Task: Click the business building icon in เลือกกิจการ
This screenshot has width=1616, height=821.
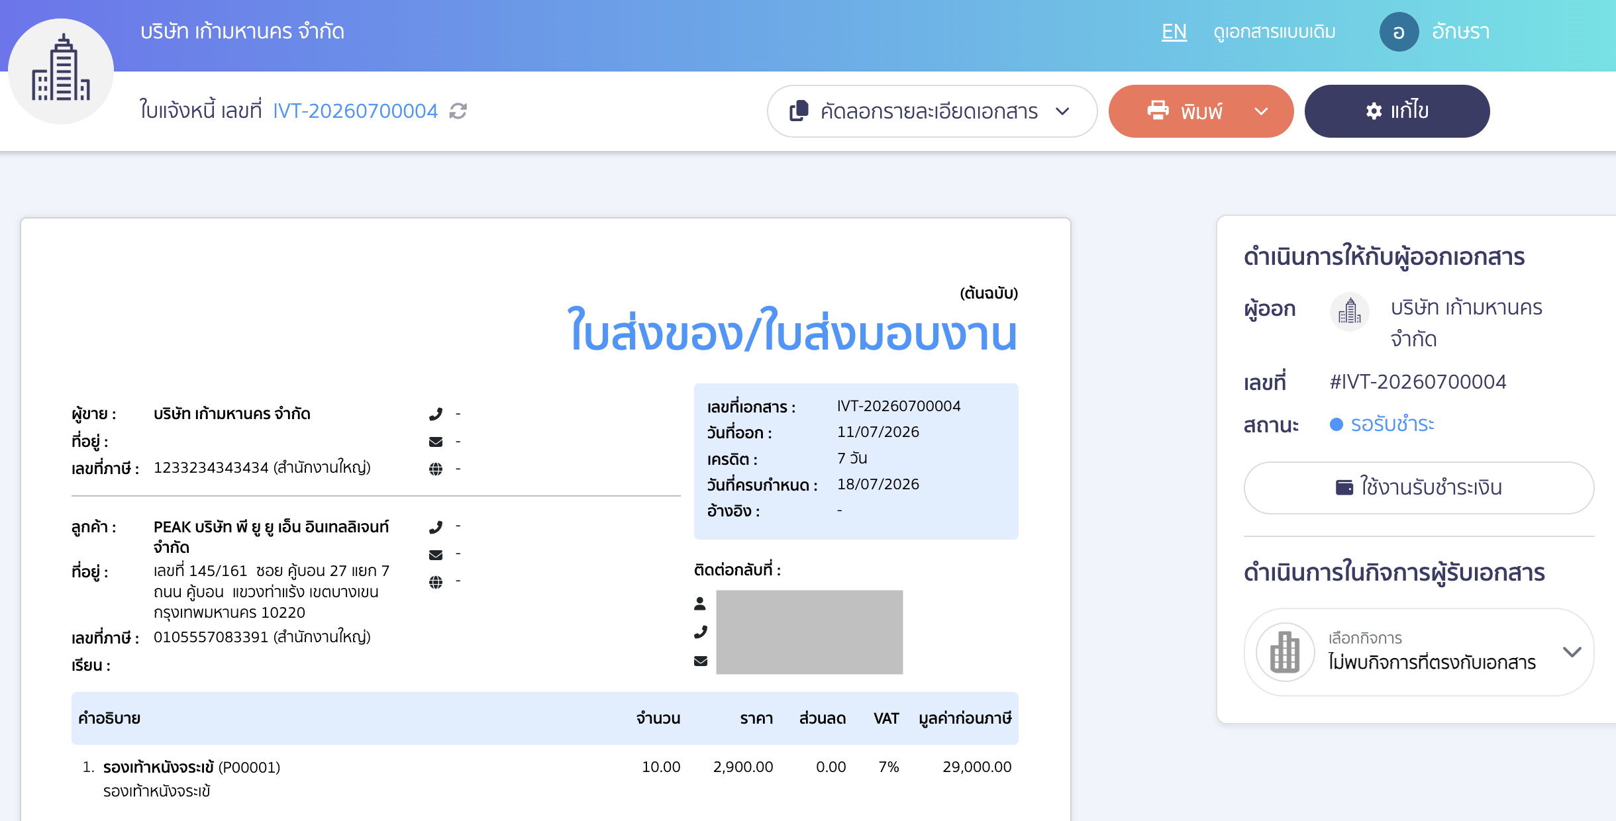Action: coord(1285,652)
